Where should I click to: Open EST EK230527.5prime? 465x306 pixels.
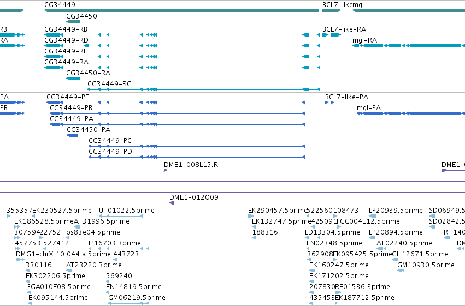tap(62, 211)
